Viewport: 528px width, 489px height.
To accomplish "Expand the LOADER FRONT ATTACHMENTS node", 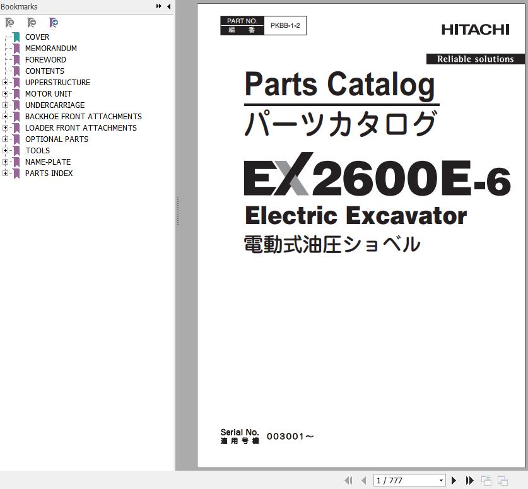I will click(x=5, y=128).
